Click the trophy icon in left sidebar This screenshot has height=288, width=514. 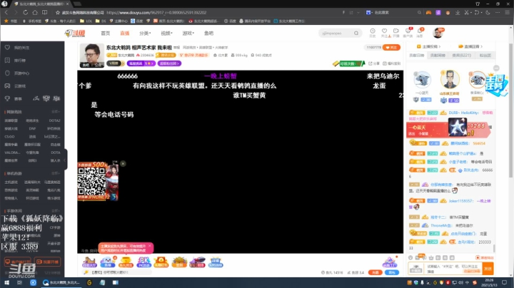pos(7,98)
